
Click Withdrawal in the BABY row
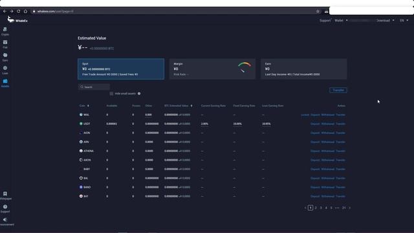point(328,169)
